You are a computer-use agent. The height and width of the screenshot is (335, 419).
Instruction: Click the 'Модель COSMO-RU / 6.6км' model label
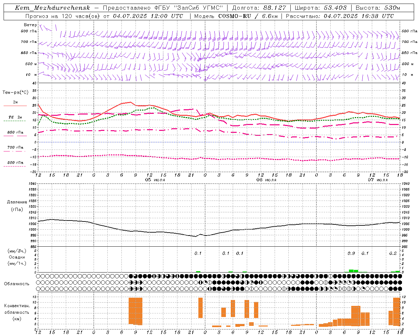[236, 16]
